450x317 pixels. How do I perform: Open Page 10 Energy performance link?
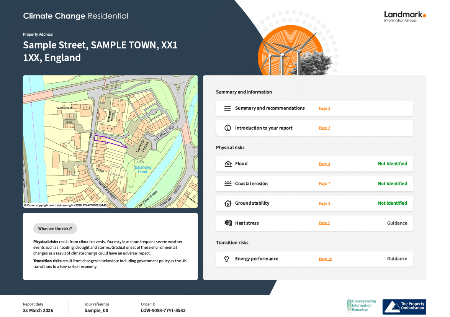click(325, 259)
